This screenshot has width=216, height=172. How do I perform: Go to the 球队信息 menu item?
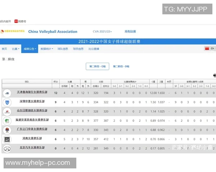[x=63, y=49]
